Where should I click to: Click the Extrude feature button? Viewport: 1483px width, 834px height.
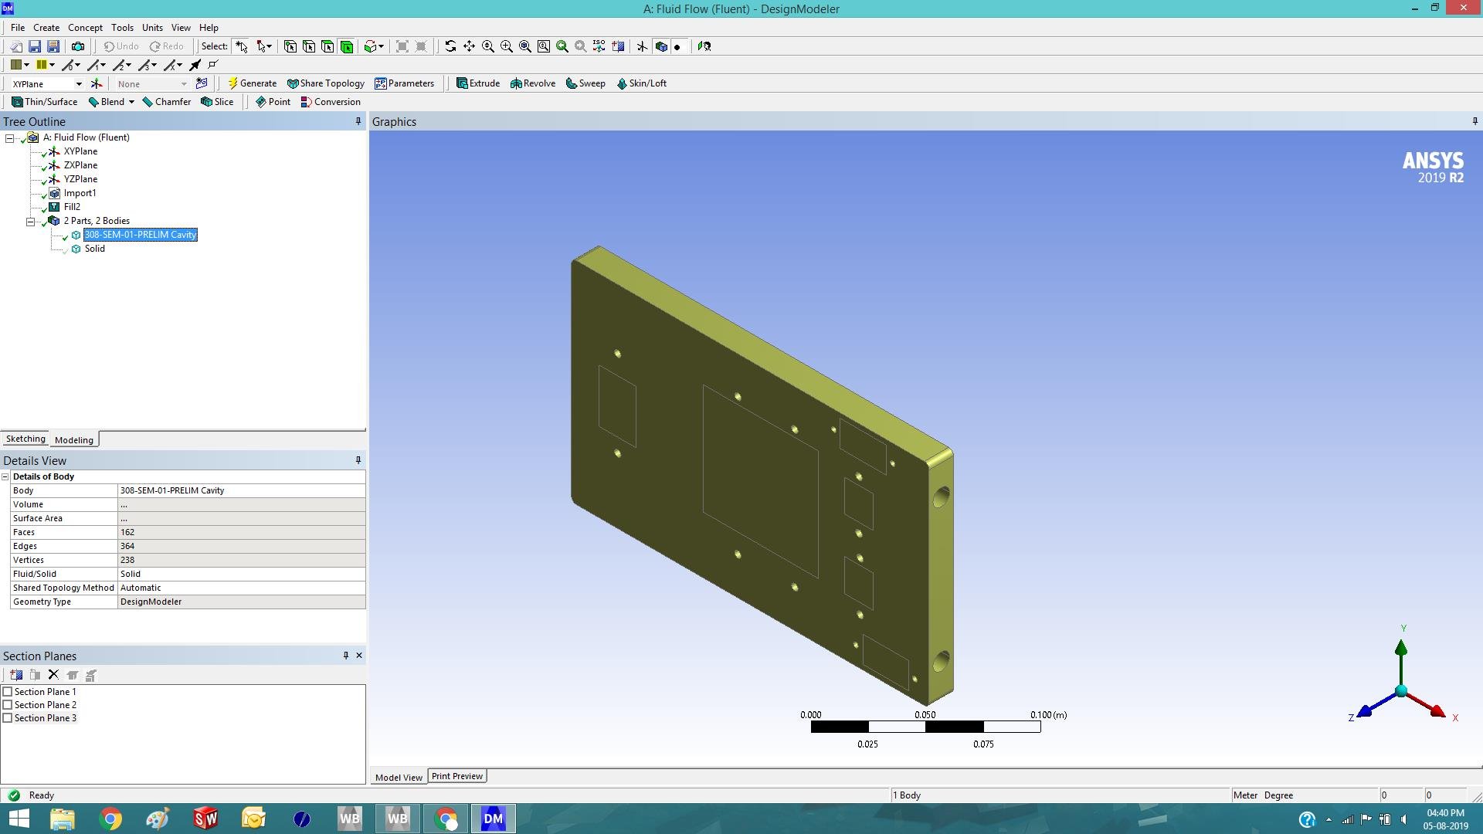pos(478,83)
